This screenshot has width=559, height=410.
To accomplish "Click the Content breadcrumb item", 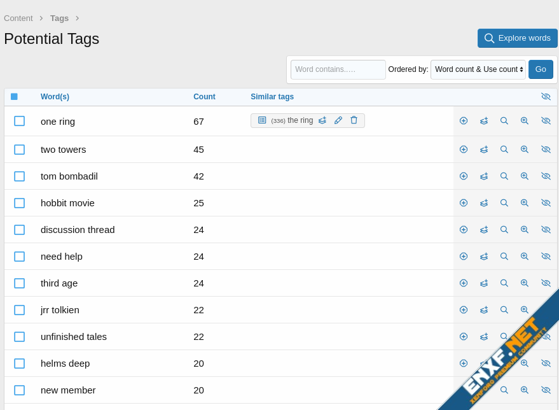I will click(x=18, y=18).
